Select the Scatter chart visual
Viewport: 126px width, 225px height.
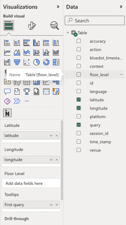[27, 62]
